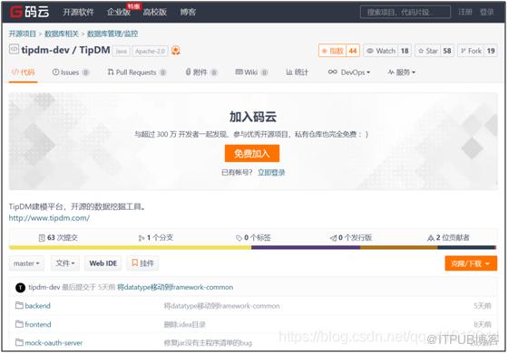Screen dimensions: 508x353
Task: Open the tipdm-dev committer name link
Action: 44,287
